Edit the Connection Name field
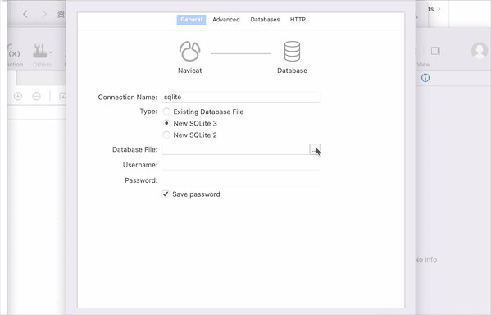 (241, 97)
